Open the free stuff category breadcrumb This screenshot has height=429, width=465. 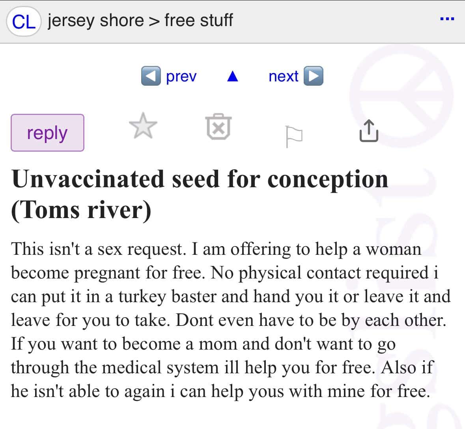pyautogui.click(x=198, y=21)
